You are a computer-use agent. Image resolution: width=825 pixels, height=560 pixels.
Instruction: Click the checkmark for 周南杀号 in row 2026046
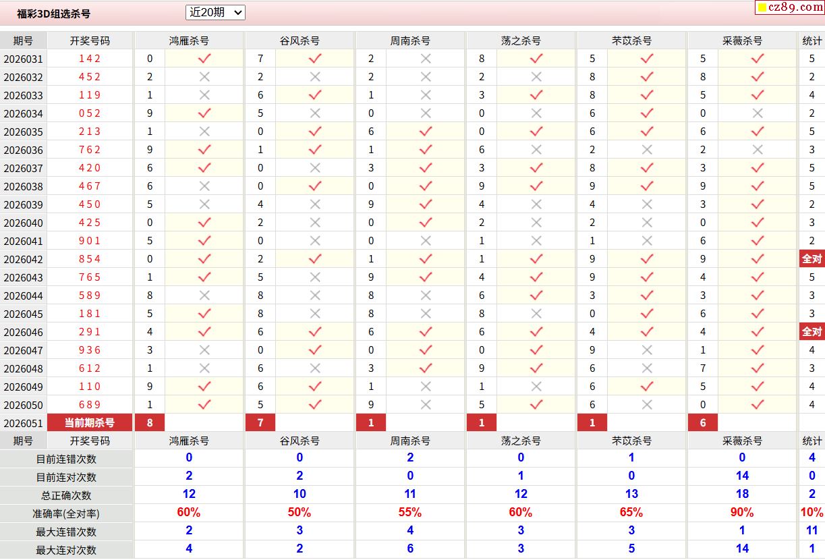(x=426, y=332)
